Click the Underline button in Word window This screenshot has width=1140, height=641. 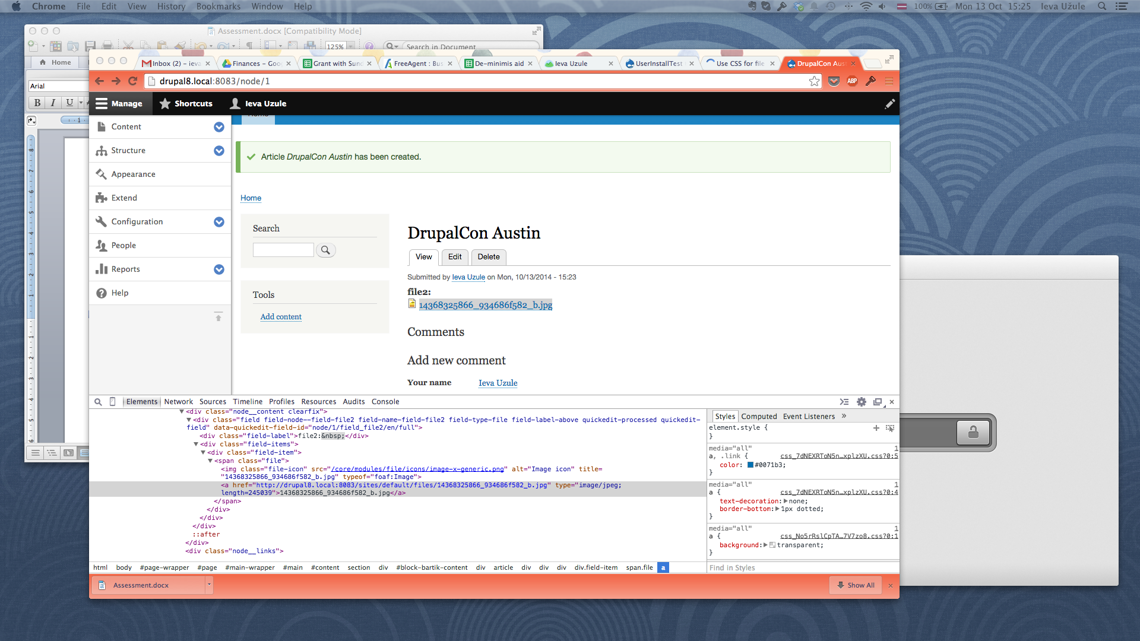tap(69, 103)
